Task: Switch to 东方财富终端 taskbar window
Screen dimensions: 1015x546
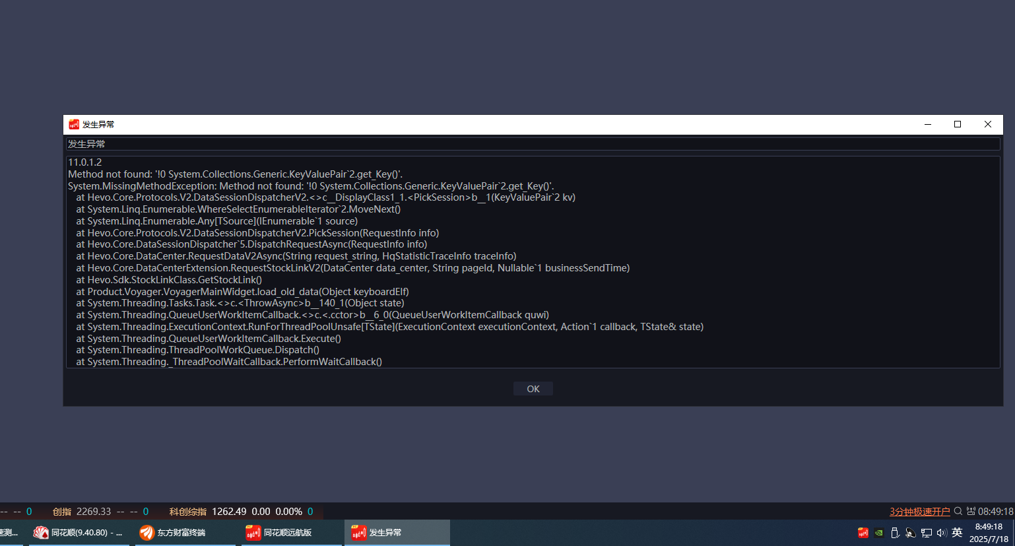Action: click(185, 532)
